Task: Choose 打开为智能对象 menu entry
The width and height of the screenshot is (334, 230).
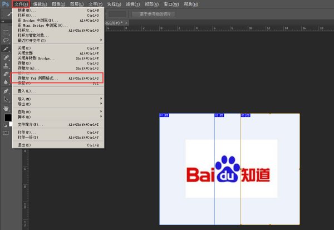Action: pyautogui.click(x=58, y=36)
